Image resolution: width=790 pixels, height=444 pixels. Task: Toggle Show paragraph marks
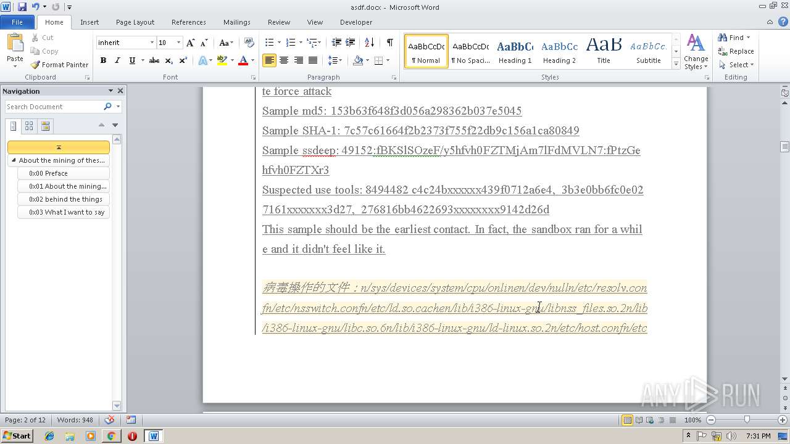click(390, 43)
